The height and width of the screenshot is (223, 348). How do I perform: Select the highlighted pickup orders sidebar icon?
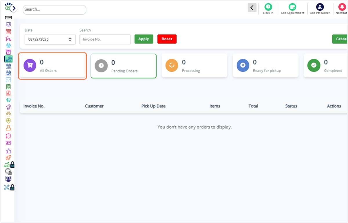(x=8, y=59)
